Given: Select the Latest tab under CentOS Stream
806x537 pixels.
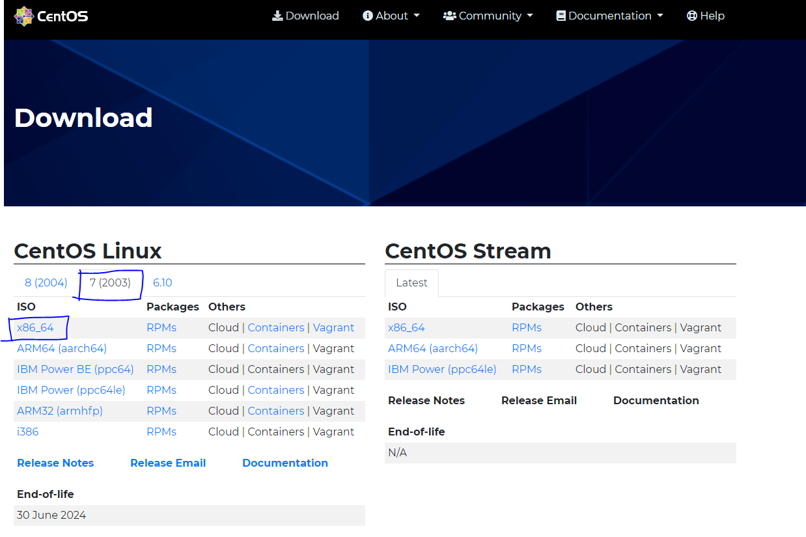Looking at the screenshot, I should tap(411, 282).
